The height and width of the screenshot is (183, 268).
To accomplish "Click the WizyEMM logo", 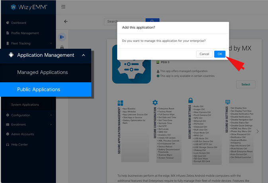I will point(29,7).
